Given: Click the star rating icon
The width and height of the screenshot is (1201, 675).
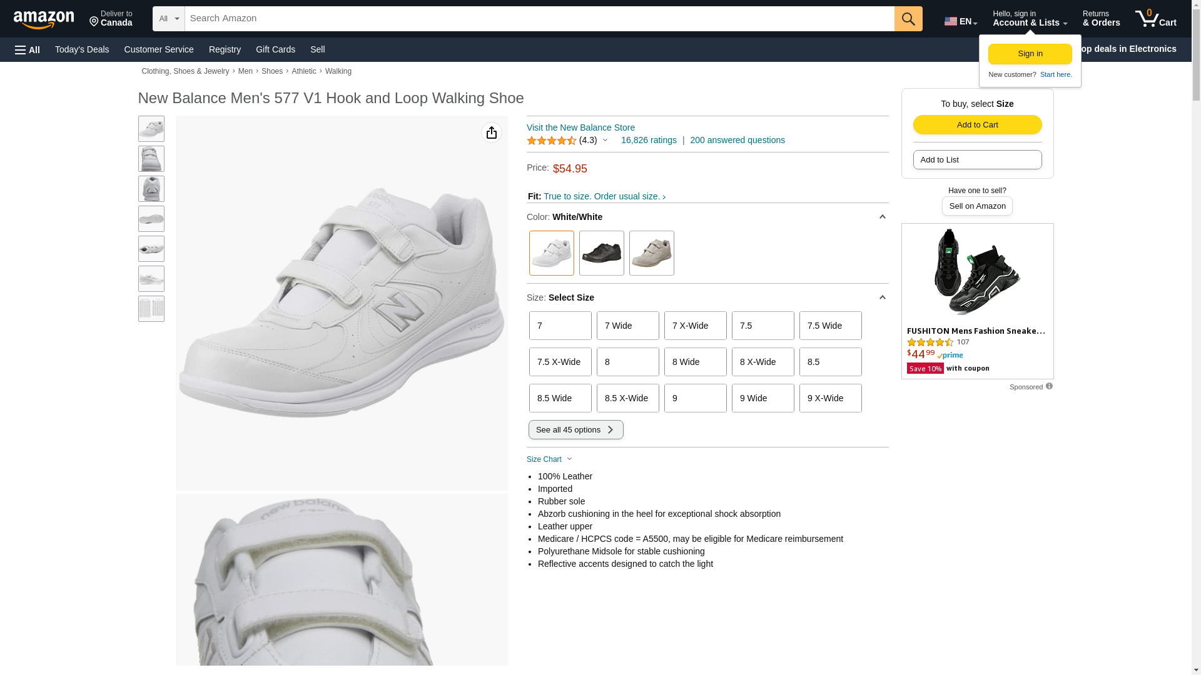Looking at the screenshot, I should tap(551, 141).
